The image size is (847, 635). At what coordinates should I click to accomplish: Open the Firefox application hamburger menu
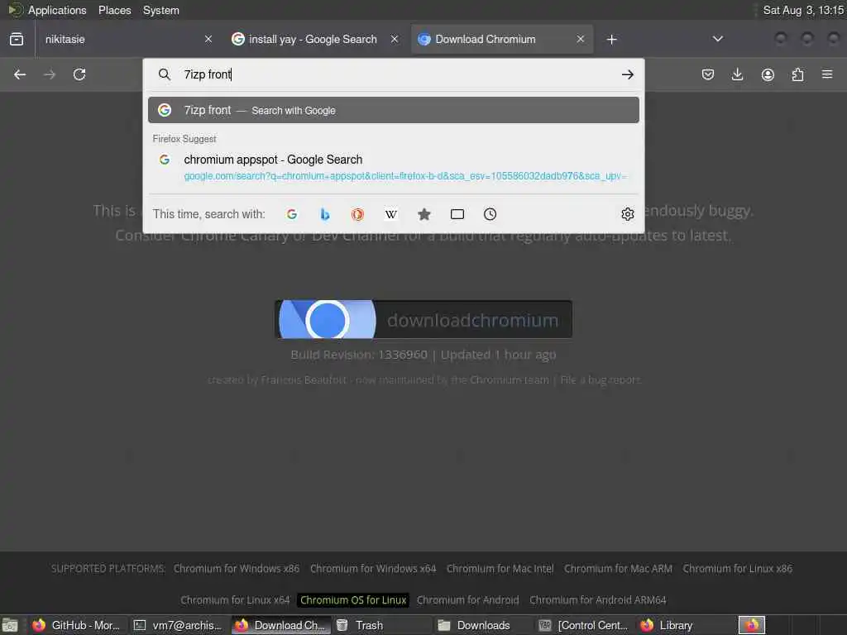point(827,74)
